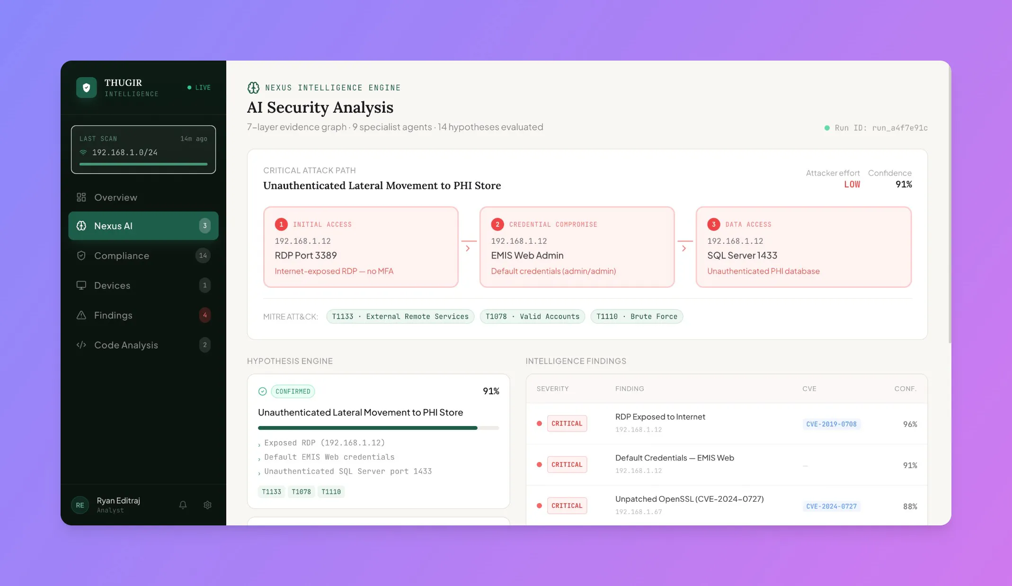Select the Nexus AI menu item
The width and height of the screenshot is (1012, 586).
(143, 225)
